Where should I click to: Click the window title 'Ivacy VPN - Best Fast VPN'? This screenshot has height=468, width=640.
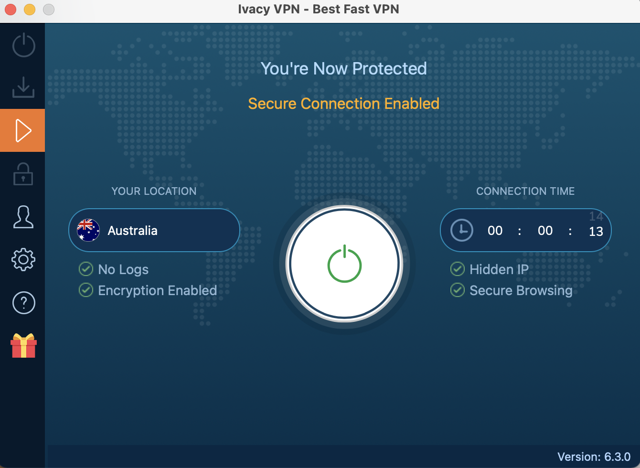pyautogui.click(x=319, y=9)
